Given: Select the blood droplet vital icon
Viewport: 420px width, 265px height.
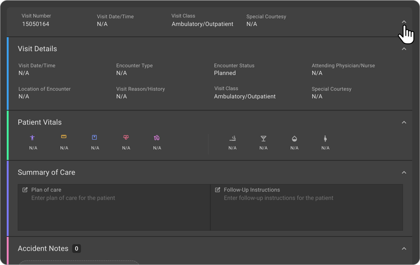Looking at the screenshot, I should coord(294,139).
